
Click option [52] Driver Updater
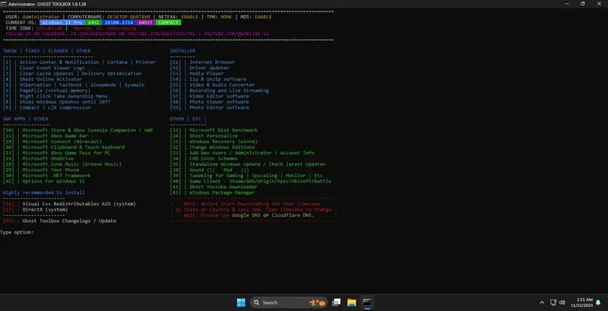(x=200, y=68)
